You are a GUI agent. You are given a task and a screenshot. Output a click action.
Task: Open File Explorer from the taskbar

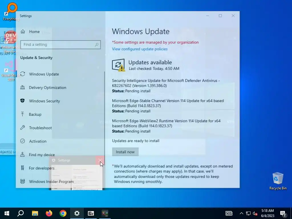pyautogui.click(x=35, y=213)
